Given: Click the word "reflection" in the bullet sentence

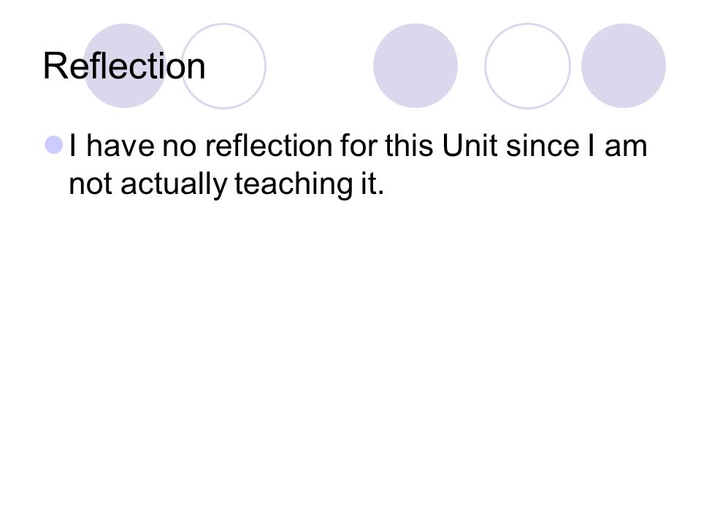Looking at the screenshot, I should tap(269, 146).
